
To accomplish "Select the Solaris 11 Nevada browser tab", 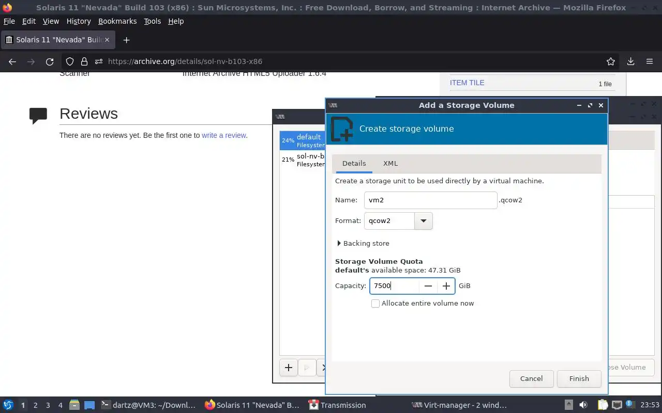I will [x=58, y=40].
